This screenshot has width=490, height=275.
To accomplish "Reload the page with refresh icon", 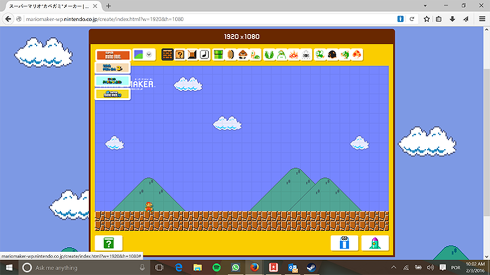I will point(412,19).
